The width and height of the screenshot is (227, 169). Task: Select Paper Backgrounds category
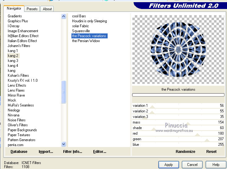[22, 130]
